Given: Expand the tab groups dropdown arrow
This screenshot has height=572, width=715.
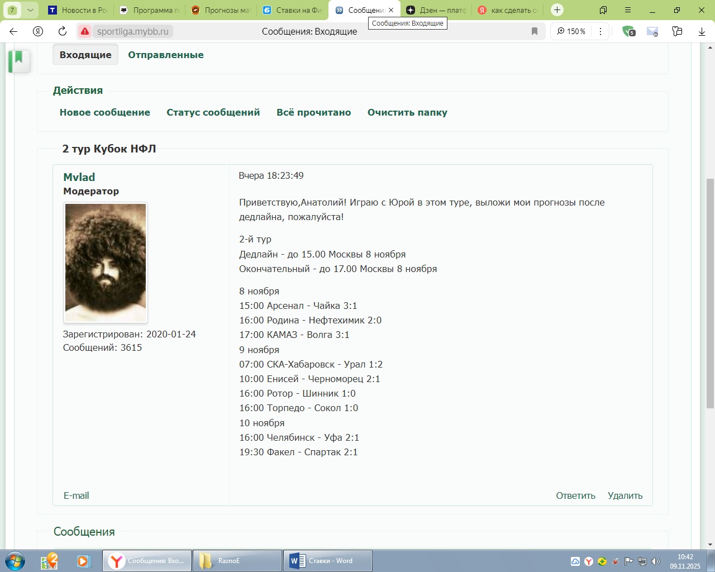Looking at the screenshot, I should [30, 10].
